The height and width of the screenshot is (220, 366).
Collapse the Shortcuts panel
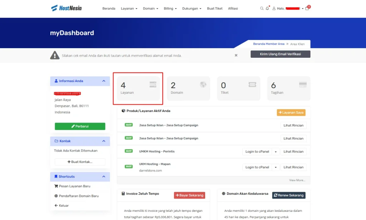(x=104, y=176)
